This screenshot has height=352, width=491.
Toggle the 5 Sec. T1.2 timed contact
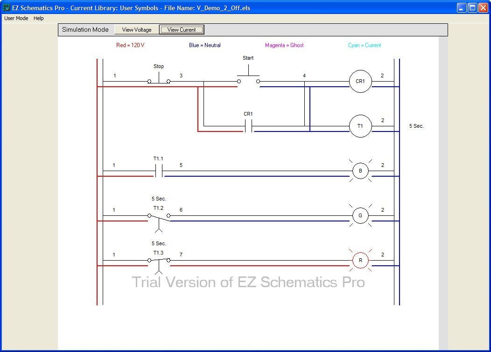[x=158, y=215]
